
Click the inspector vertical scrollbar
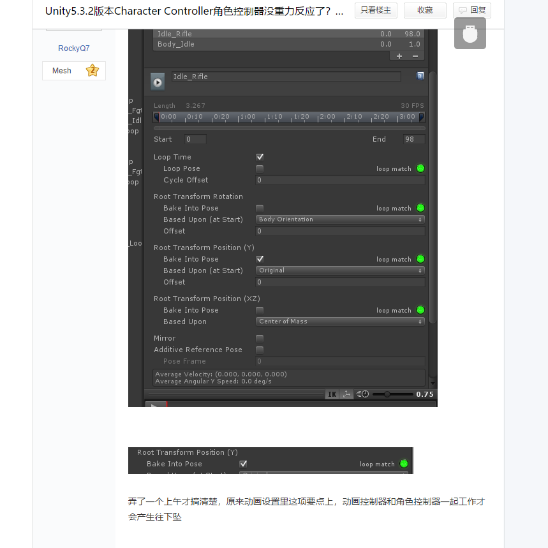point(433,198)
